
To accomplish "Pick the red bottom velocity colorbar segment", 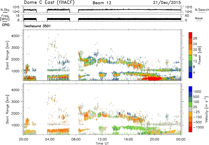I will [190, 130].
